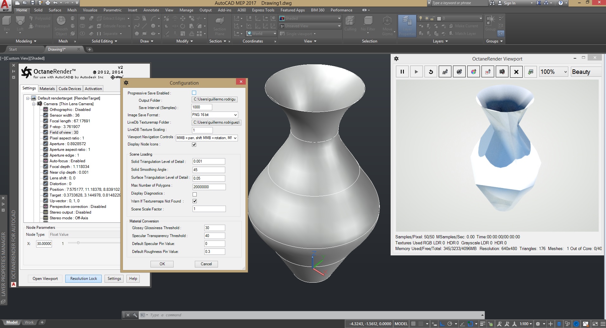The height and width of the screenshot is (328, 606).
Task: Adjust the Node Parameters X slider
Action: point(78,243)
